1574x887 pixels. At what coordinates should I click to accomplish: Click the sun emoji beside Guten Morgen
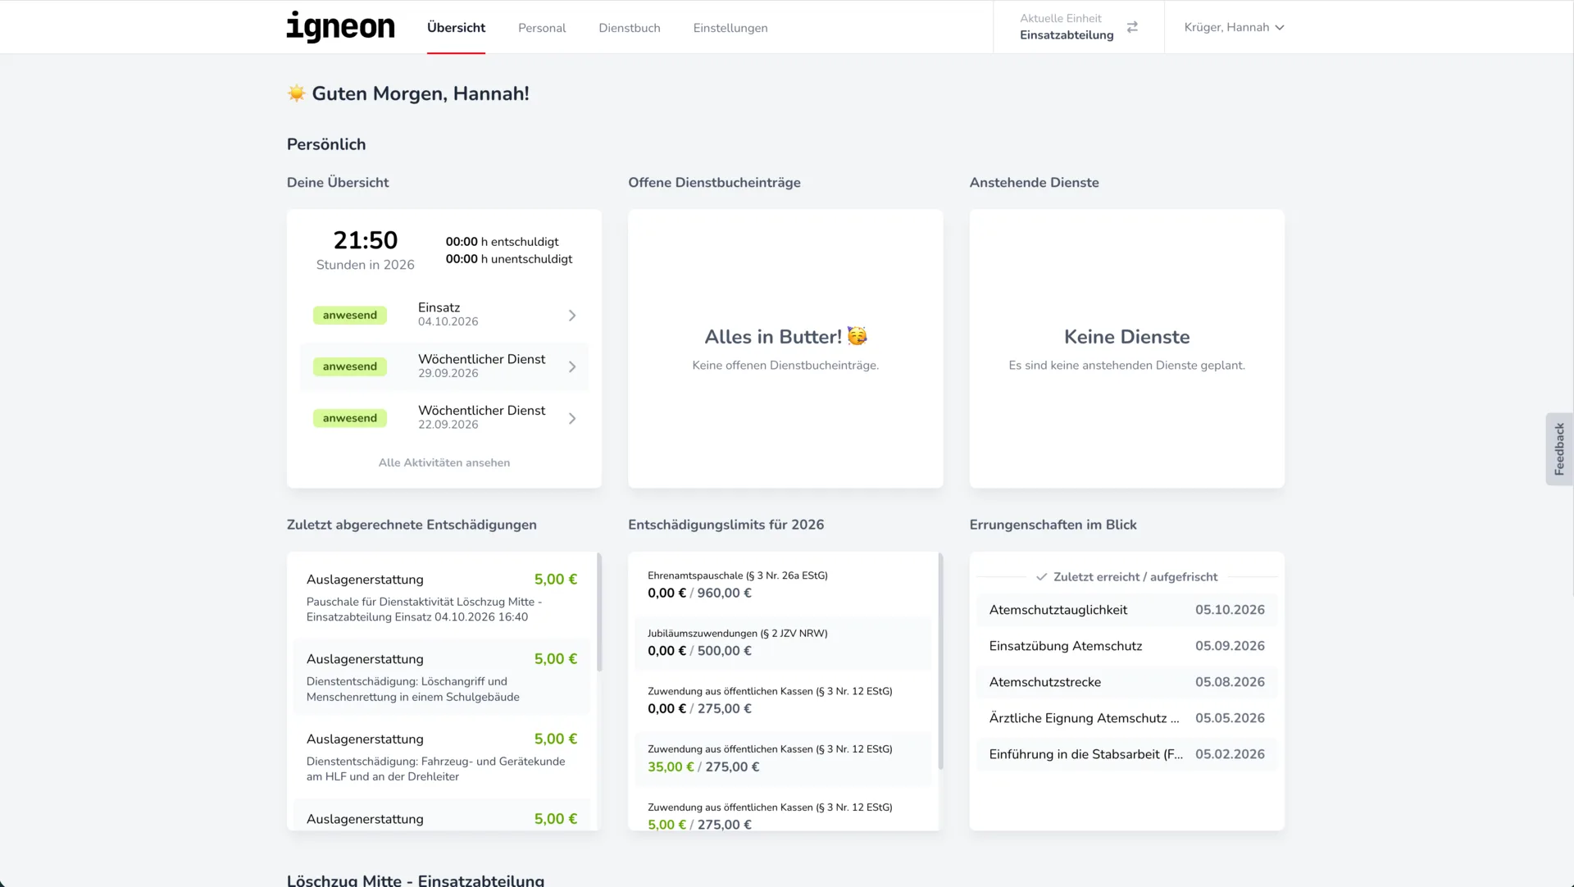click(x=296, y=93)
